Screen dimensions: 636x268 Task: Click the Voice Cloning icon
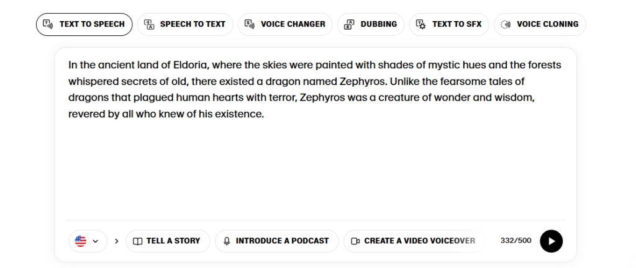click(506, 24)
